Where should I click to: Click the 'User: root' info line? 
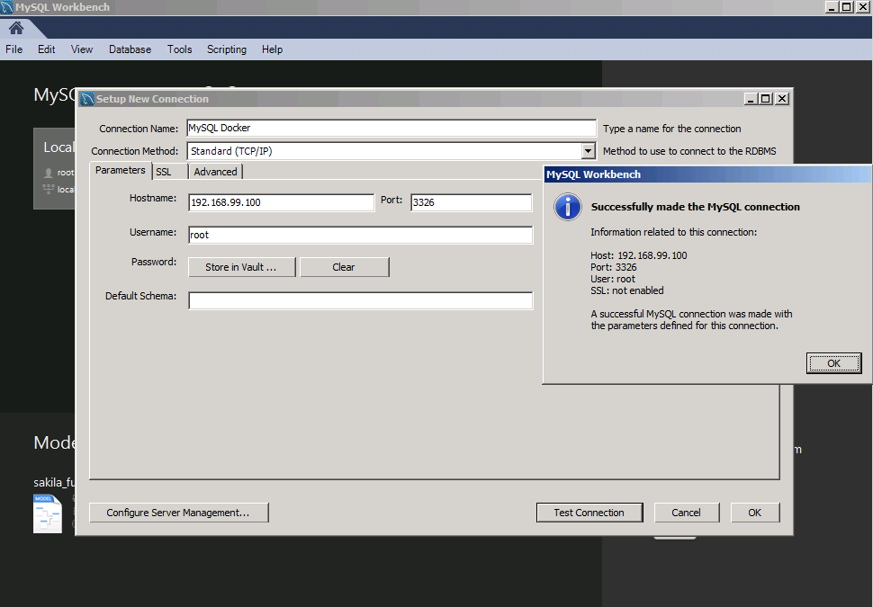pyautogui.click(x=612, y=279)
